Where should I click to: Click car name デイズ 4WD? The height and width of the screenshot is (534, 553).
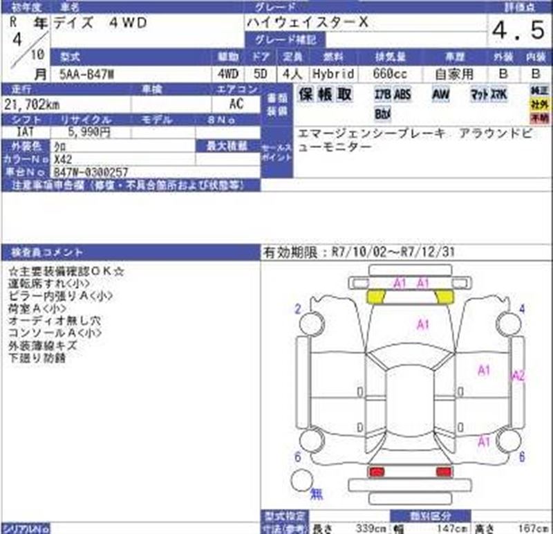tap(100, 23)
